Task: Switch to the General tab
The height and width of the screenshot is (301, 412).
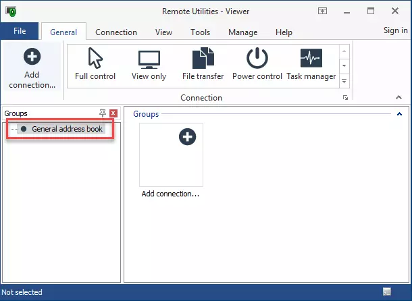Action: coord(63,32)
